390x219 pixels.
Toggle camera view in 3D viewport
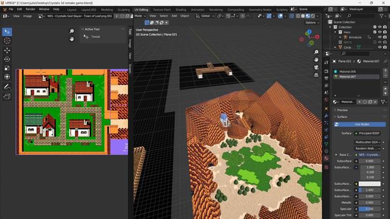(316, 68)
